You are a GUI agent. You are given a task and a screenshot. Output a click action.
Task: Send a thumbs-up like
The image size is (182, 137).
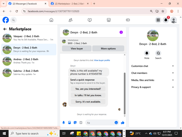[x=123, y=123]
